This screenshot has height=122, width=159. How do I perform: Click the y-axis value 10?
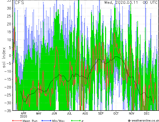coord(9,40)
